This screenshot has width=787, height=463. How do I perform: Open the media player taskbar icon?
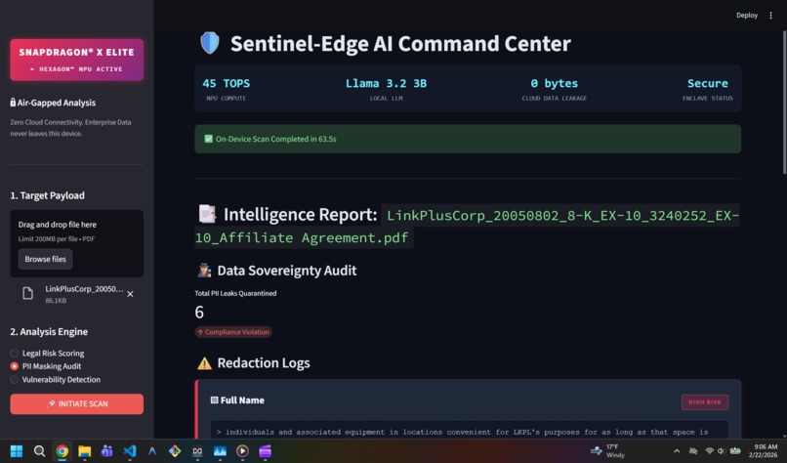(242, 451)
